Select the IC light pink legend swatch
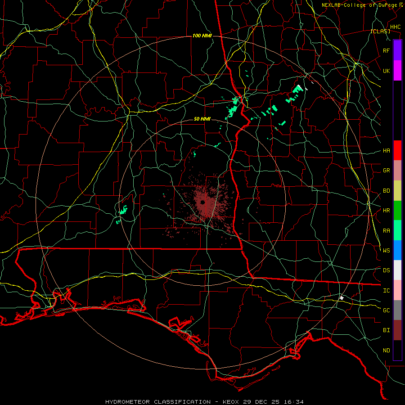 click(x=397, y=290)
